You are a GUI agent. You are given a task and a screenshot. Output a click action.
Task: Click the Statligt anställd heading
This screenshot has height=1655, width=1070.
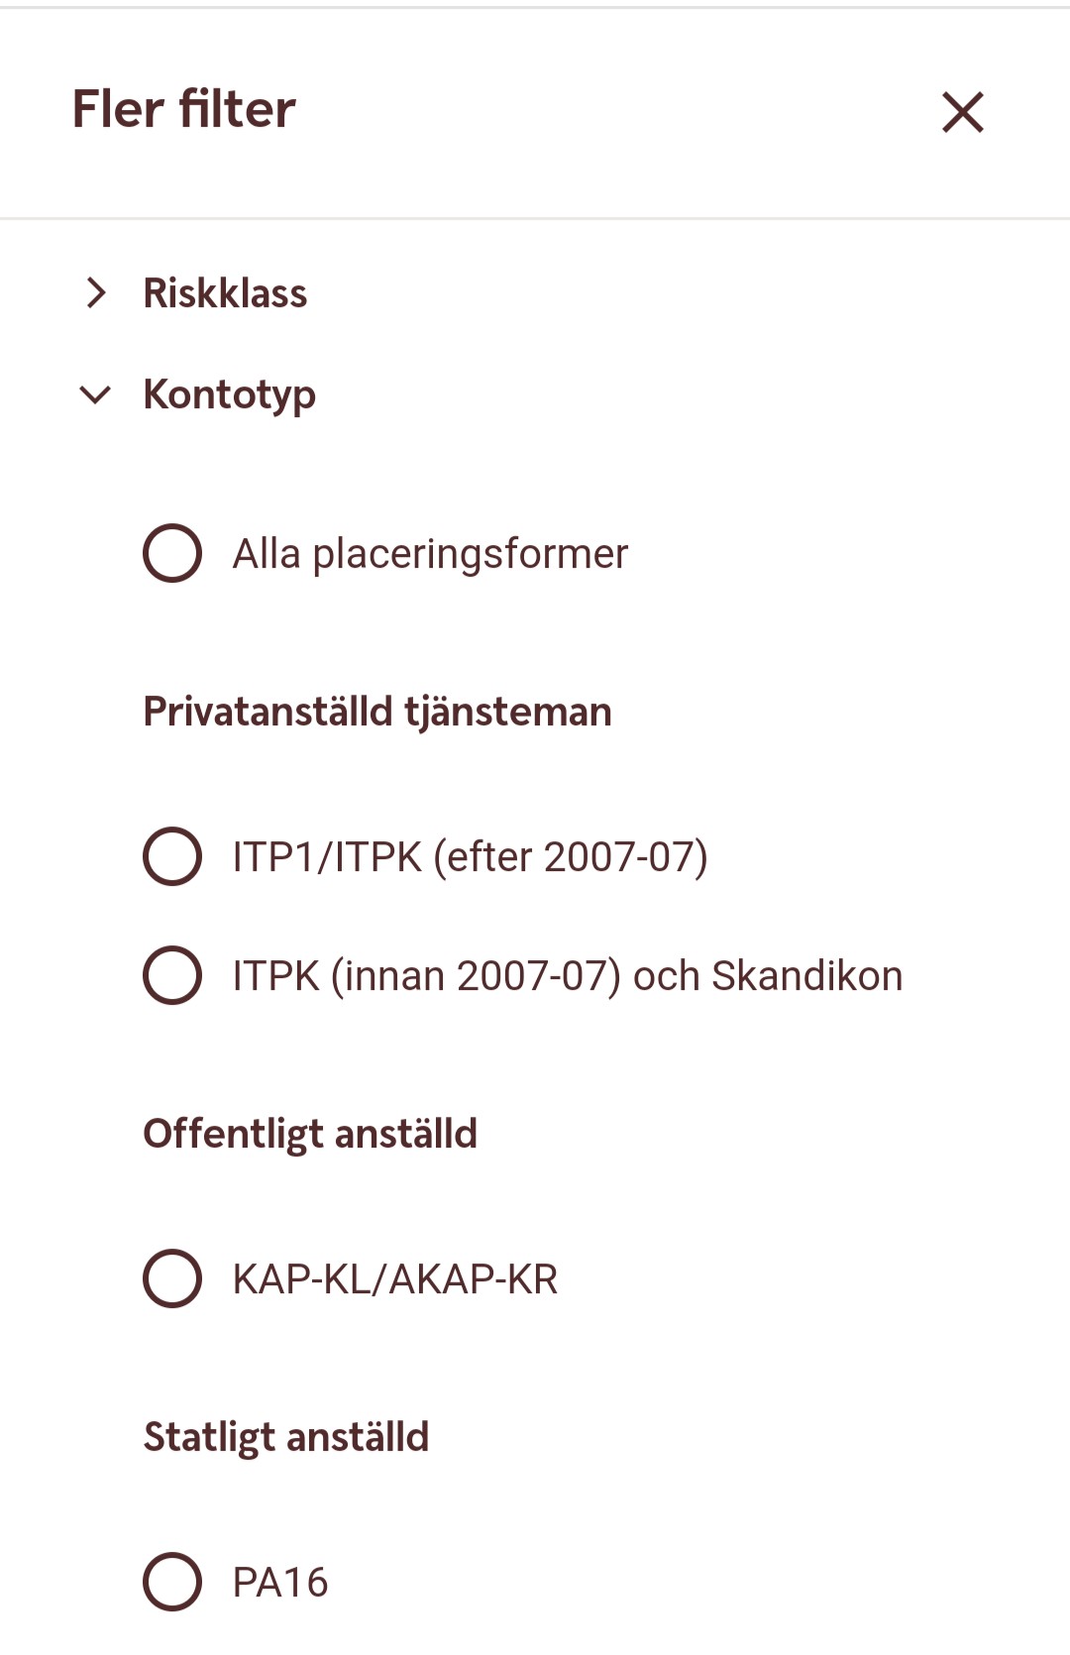point(286,1437)
